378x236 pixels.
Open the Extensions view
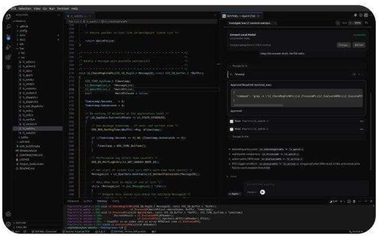click(x=9, y=57)
